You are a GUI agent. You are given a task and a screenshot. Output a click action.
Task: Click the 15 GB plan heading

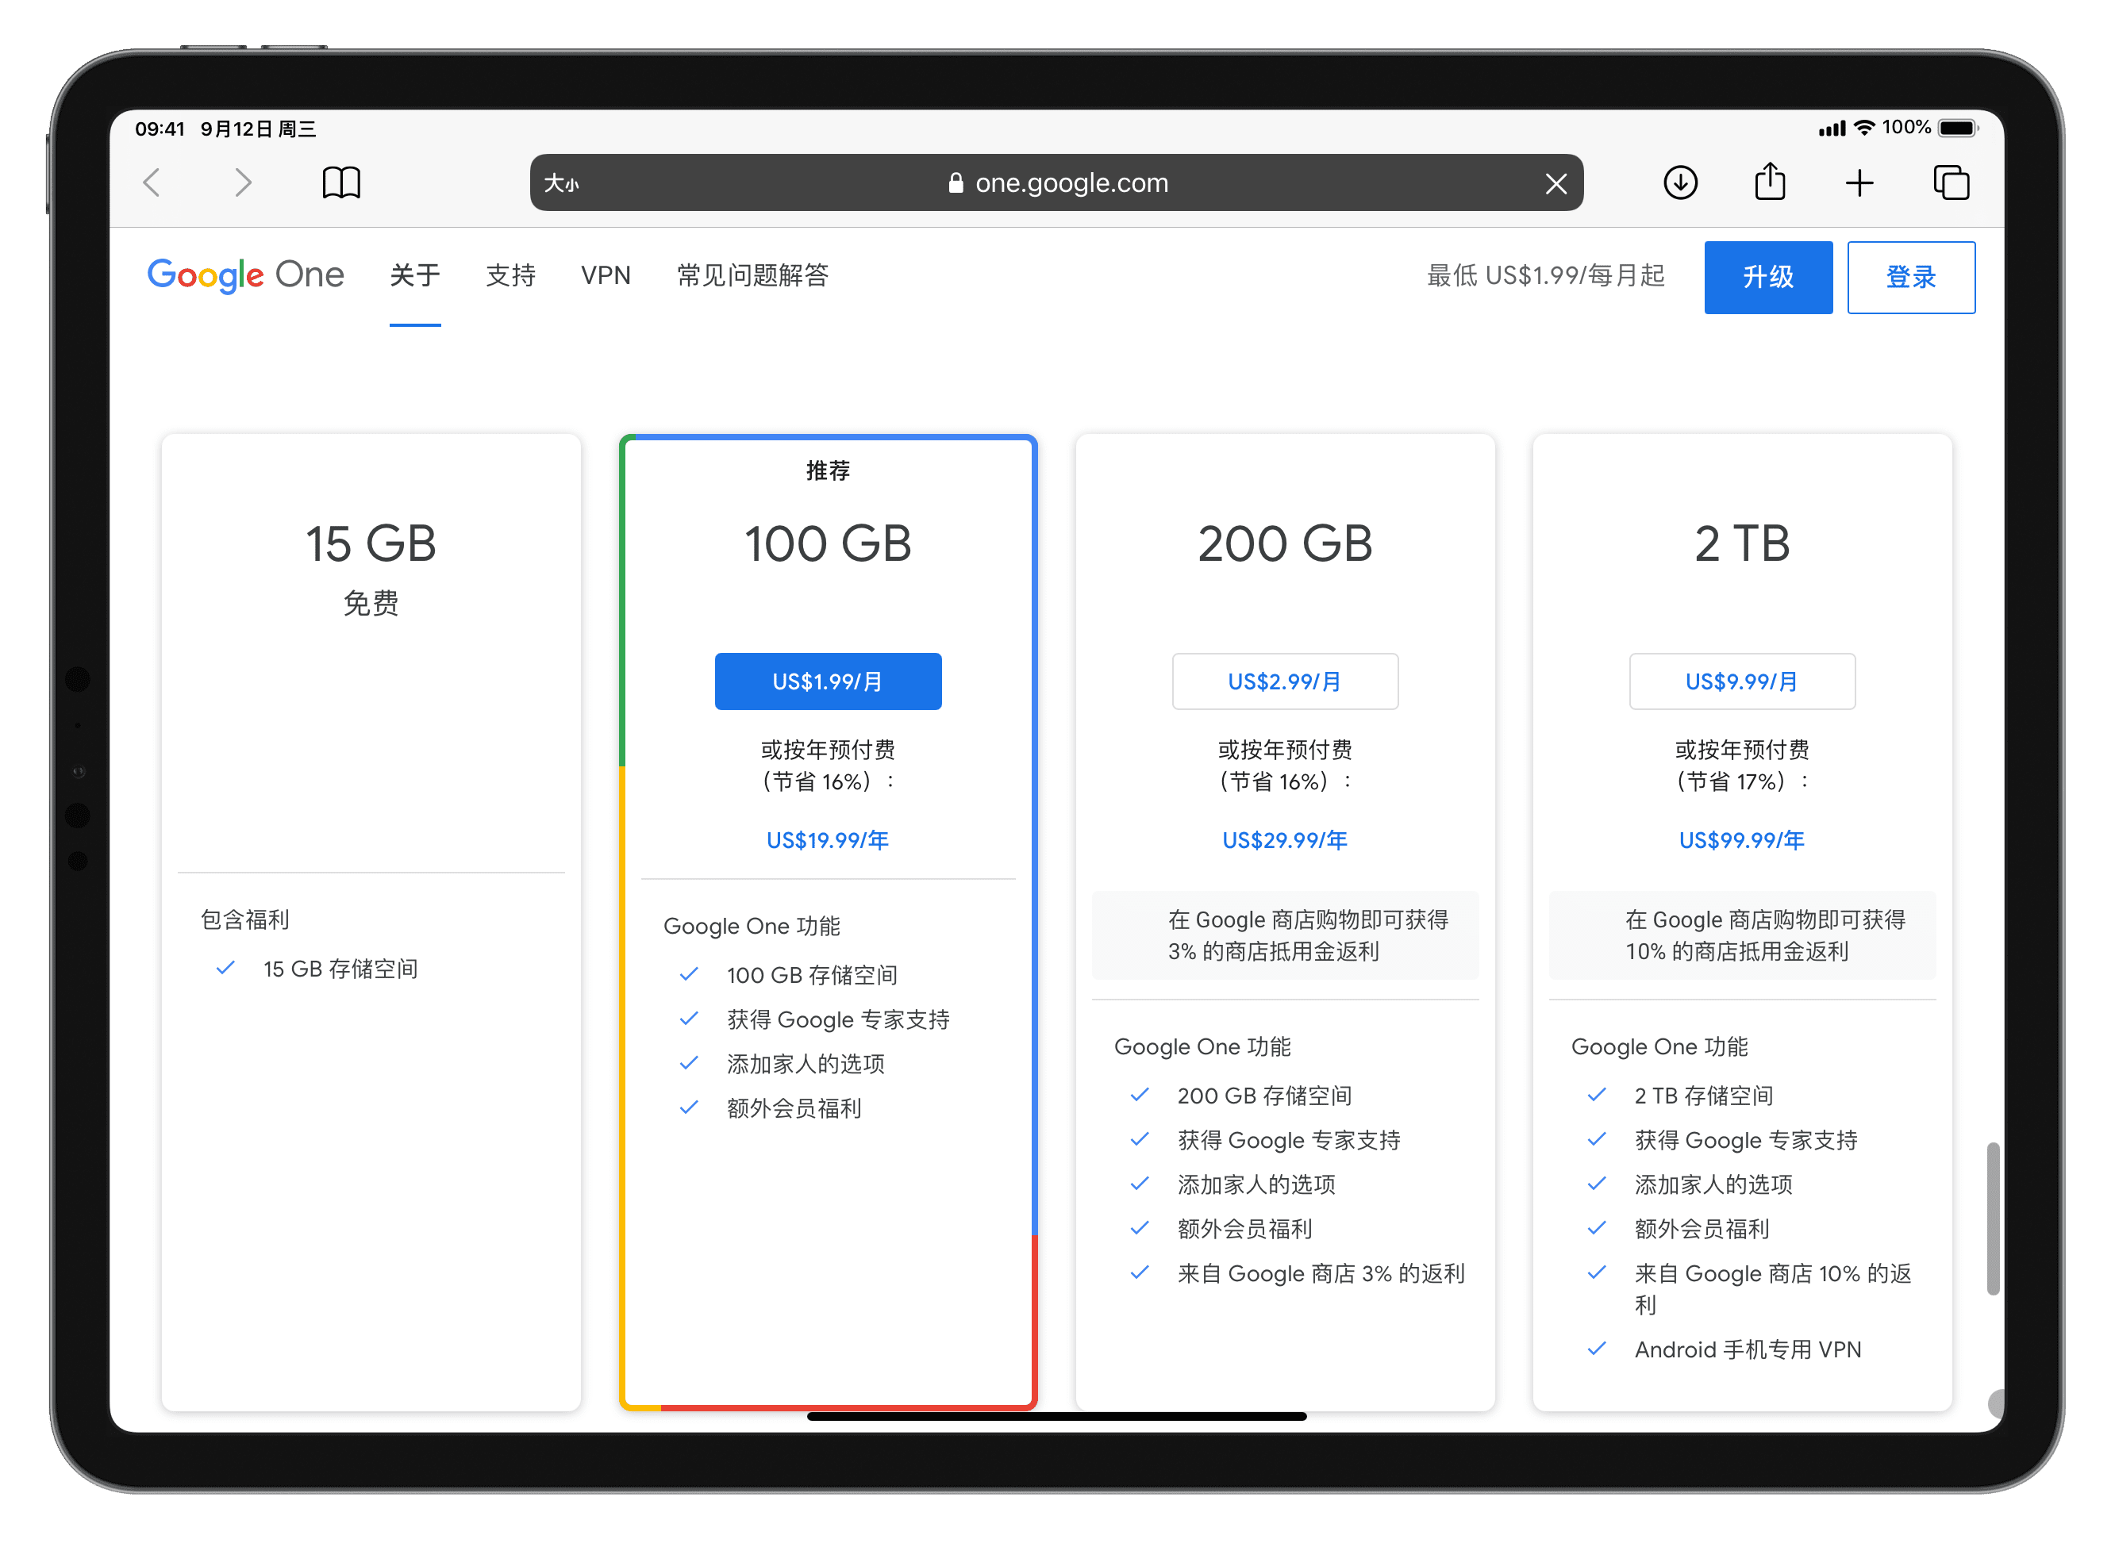(x=371, y=543)
